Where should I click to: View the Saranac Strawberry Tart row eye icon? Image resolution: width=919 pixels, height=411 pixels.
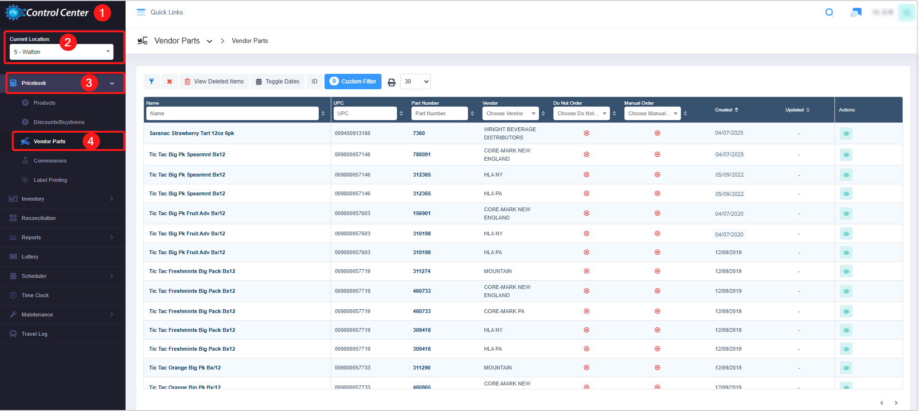point(846,134)
